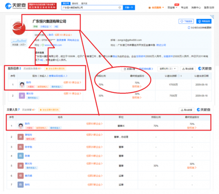This screenshot has height=194, width=219.
Task: Open the 百宝箱 dropdown menu
Action: [x=172, y=7]
